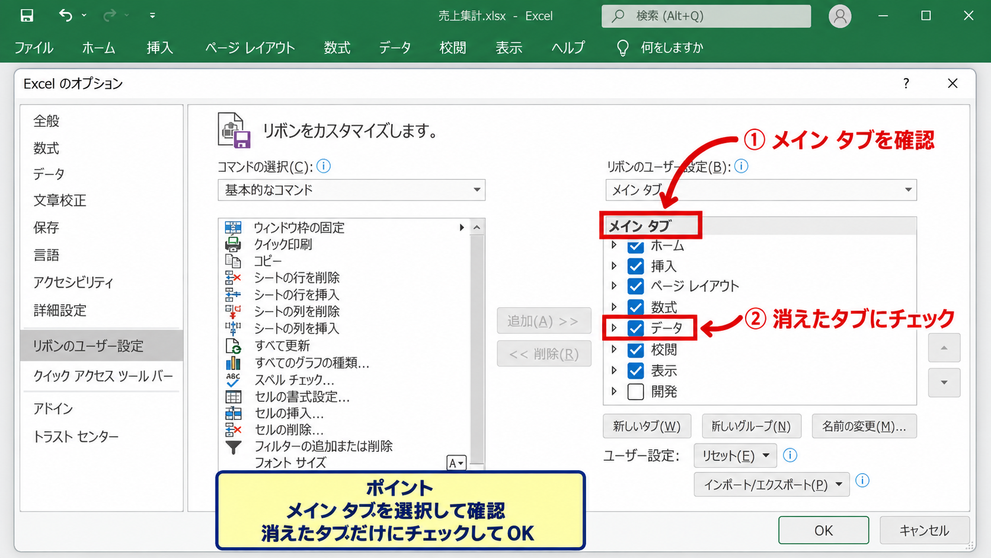This screenshot has width=991, height=558.
Task: Click the info icon next to リセット
Action: (x=790, y=455)
